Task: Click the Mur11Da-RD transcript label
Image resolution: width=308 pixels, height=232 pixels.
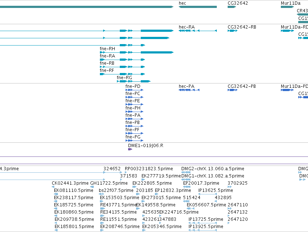Action: [x=294, y=27]
